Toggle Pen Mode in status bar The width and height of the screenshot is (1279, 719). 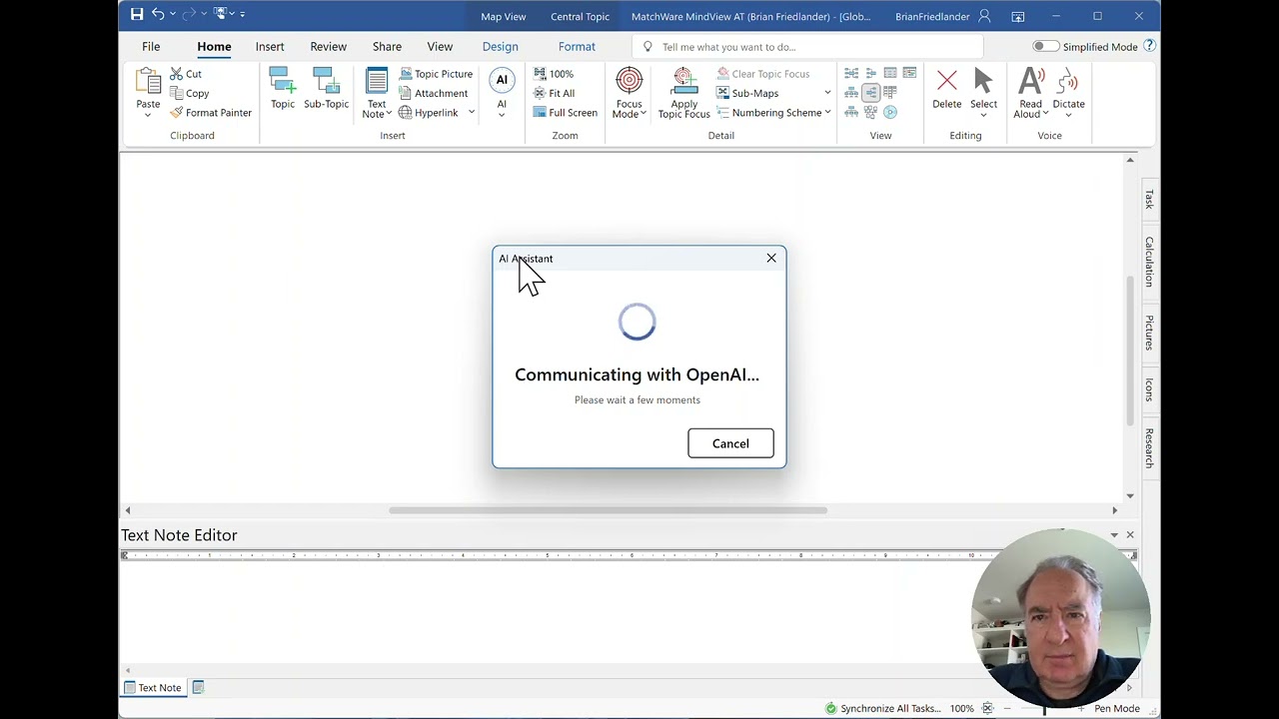(1116, 708)
